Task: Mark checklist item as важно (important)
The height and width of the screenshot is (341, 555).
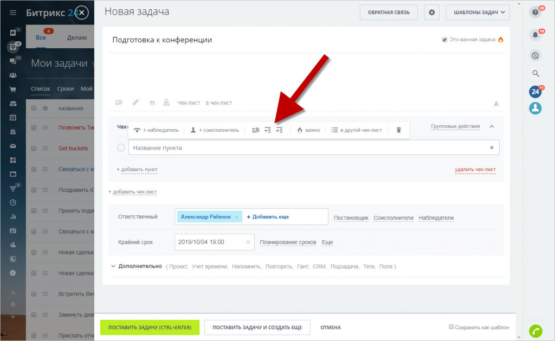Action: [x=308, y=130]
